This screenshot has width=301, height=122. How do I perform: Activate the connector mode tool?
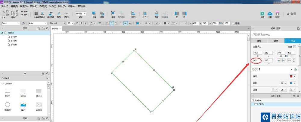tap(51, 13)
